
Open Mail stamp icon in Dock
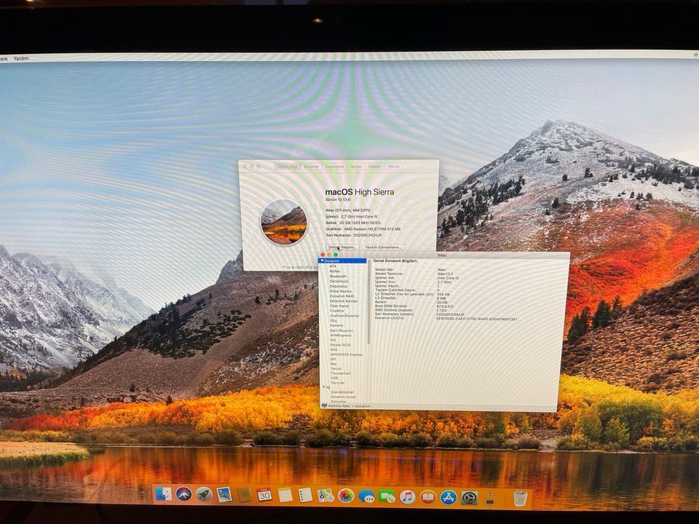click(224, 494)
